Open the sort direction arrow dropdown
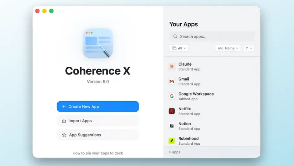The height and width of the screenshot is (166, 294). point(249,48)
